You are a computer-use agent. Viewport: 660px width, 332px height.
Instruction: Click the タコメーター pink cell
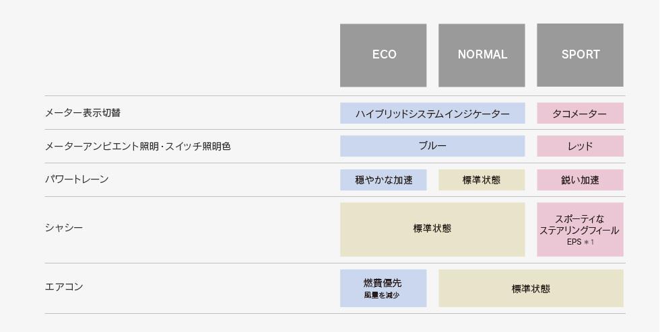pos(580,113)
